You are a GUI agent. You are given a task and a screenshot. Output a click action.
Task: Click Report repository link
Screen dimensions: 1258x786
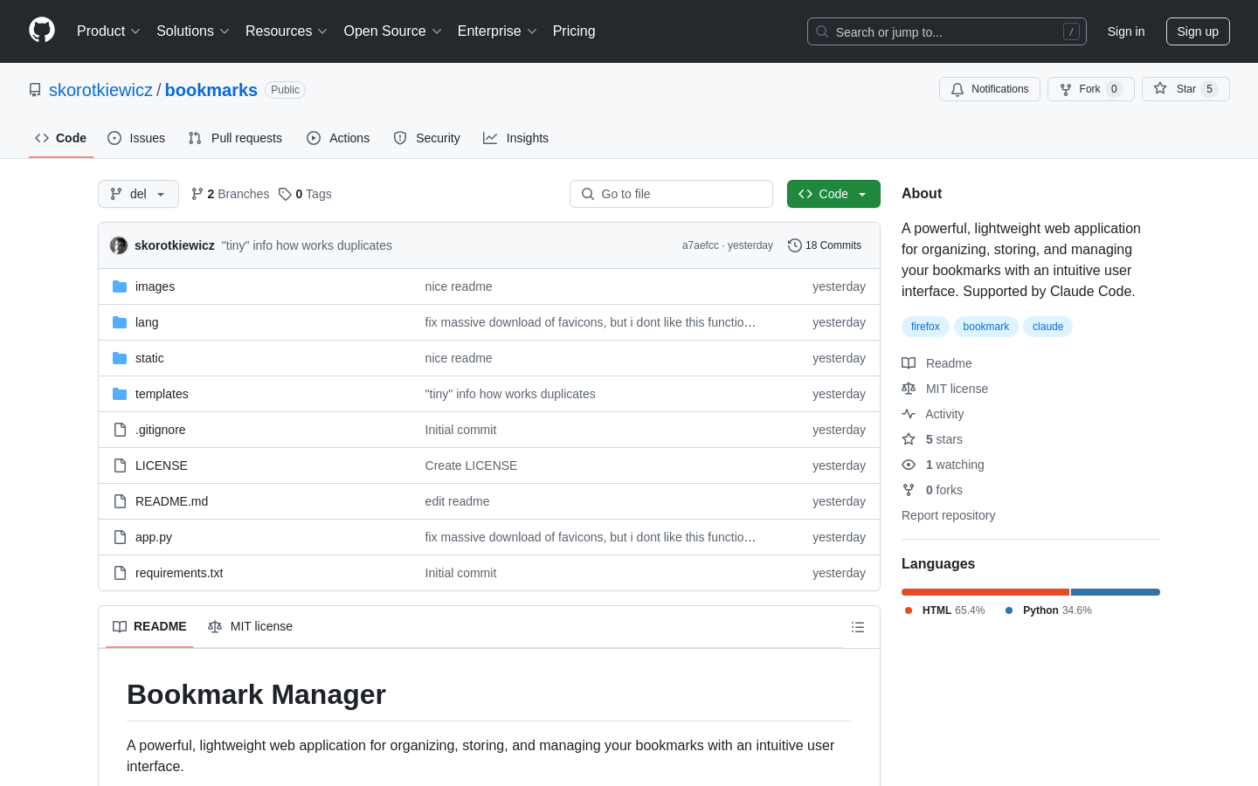pyautogui.click(x=948, y=515)
